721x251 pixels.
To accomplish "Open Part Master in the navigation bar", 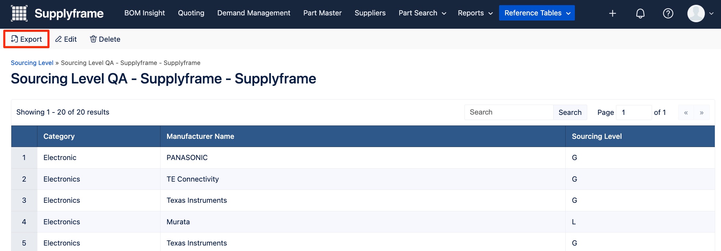I will tap(322, 13).
